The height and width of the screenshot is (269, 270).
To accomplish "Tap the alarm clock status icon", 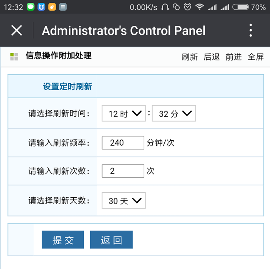I will click(187, 7).
